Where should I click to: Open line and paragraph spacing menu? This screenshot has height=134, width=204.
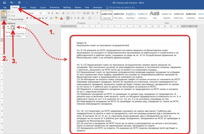pos(83,18)
